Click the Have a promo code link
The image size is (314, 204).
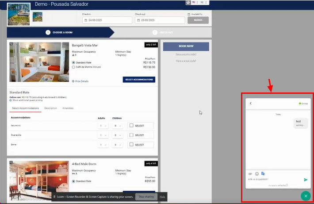(186, 54)
